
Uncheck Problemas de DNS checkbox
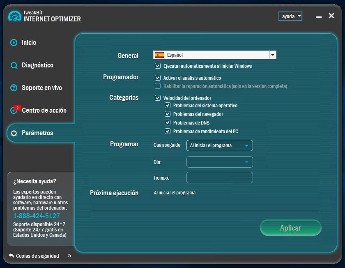click(x=168, y=122)
